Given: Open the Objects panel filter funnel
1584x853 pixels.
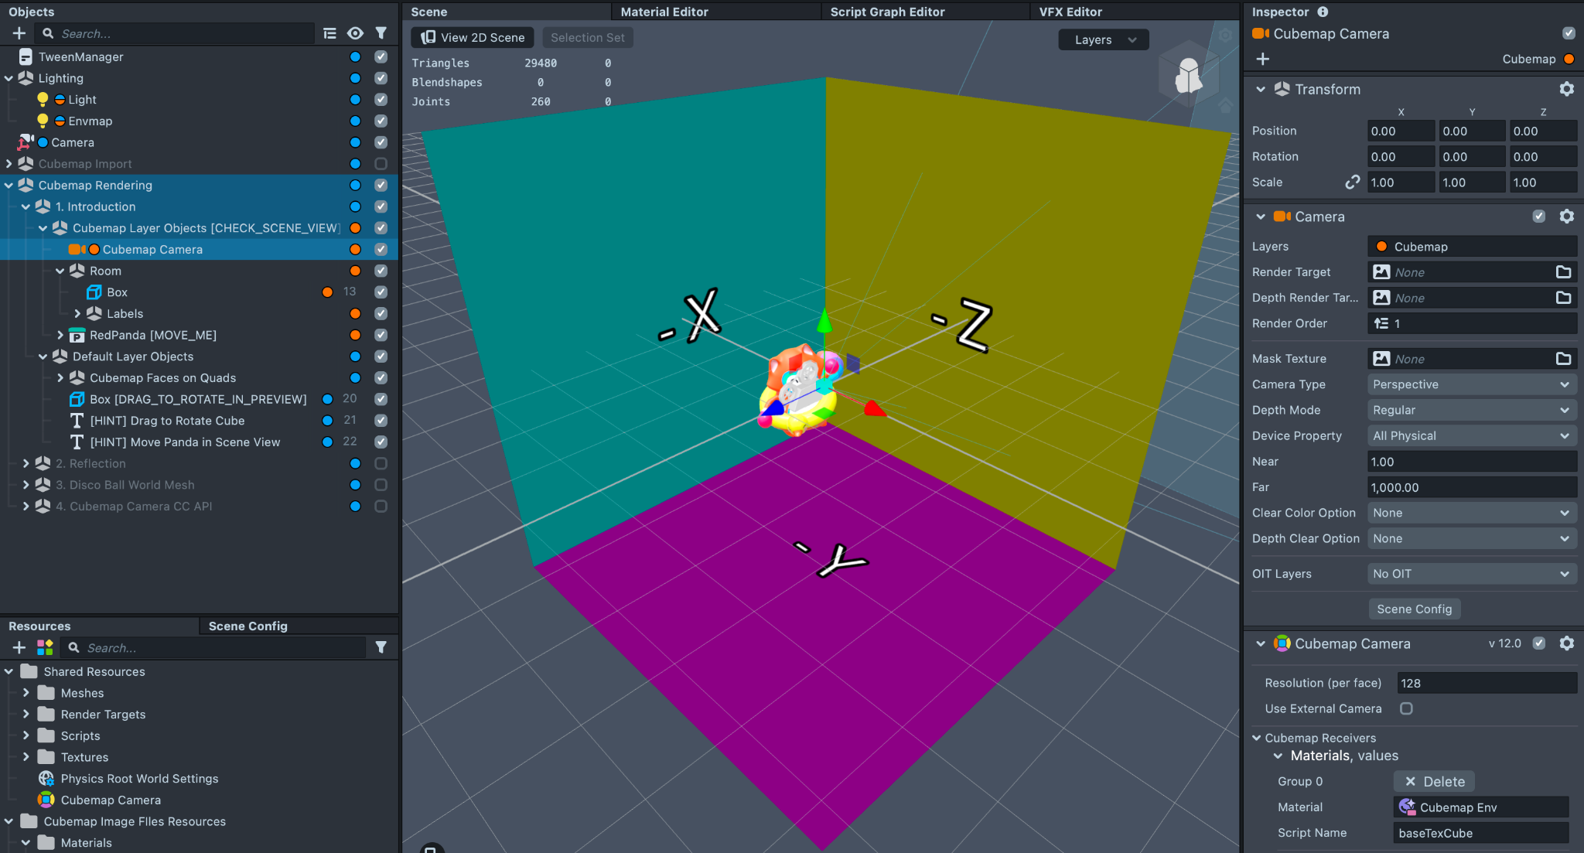Looking at the screenshot, I should pyautogui.click(x=381, y=33).
